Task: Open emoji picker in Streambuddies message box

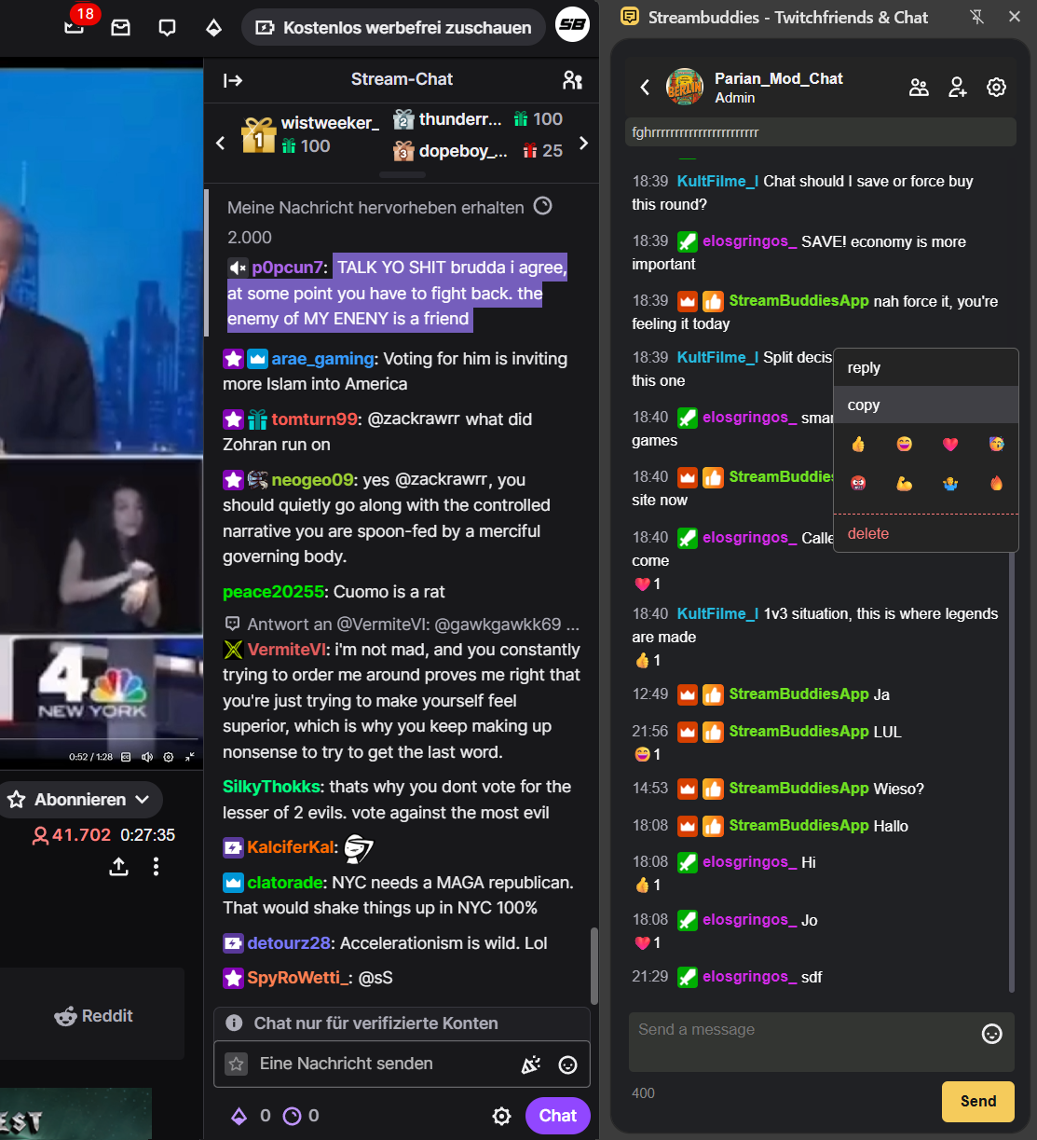Action: tap(992, 1033)
